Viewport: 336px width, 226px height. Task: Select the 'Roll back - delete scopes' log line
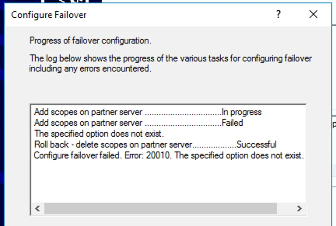pyautogui.click(x=155, y=145)
